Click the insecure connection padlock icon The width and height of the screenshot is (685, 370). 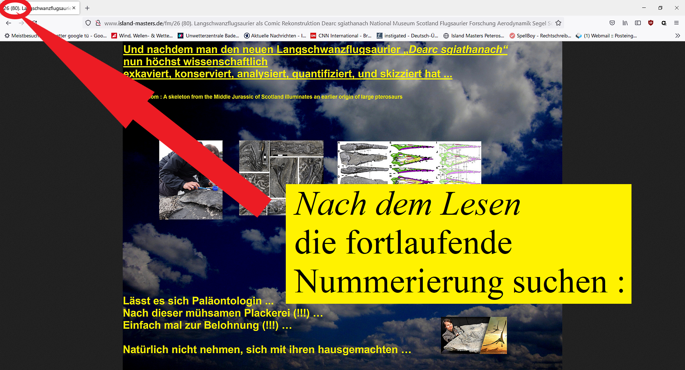[x=98, y=23]
